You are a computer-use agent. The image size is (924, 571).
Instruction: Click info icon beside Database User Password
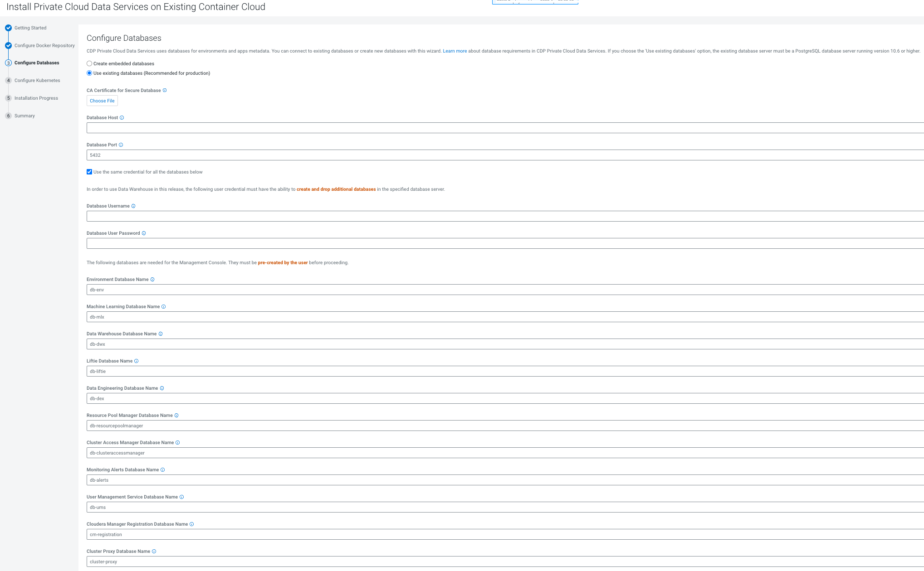click(x=144, y=233)
